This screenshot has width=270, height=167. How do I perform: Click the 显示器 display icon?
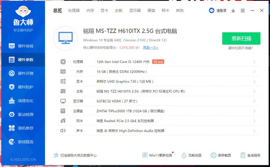tap(63, 101)
